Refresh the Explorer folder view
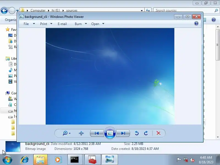Viewport: 220px width, 165px height. (x=148, y=10)
